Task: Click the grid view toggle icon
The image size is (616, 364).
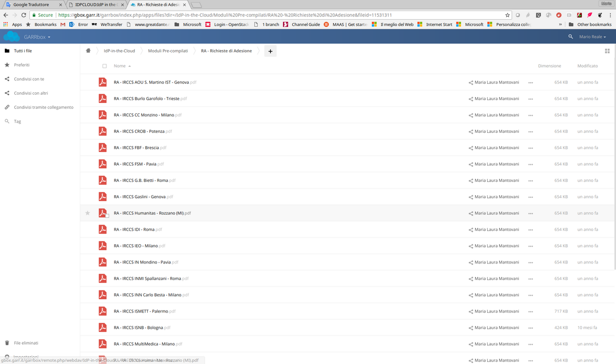Action: (x=607, y=51)
